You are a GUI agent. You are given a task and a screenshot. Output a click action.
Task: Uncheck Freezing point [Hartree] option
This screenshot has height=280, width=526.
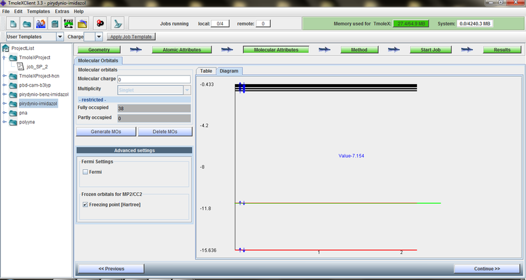pos(85,205)
